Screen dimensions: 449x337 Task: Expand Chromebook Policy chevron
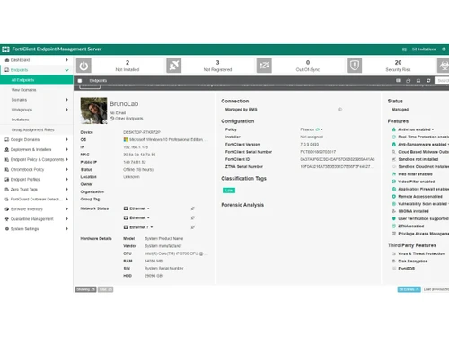[66, 169]
